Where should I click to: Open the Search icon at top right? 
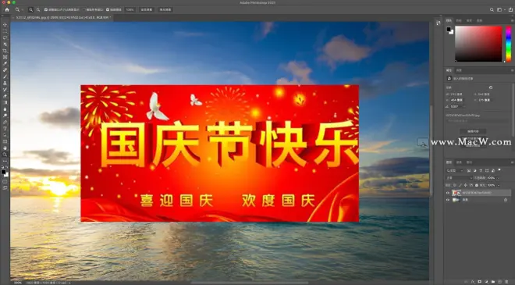492,10
